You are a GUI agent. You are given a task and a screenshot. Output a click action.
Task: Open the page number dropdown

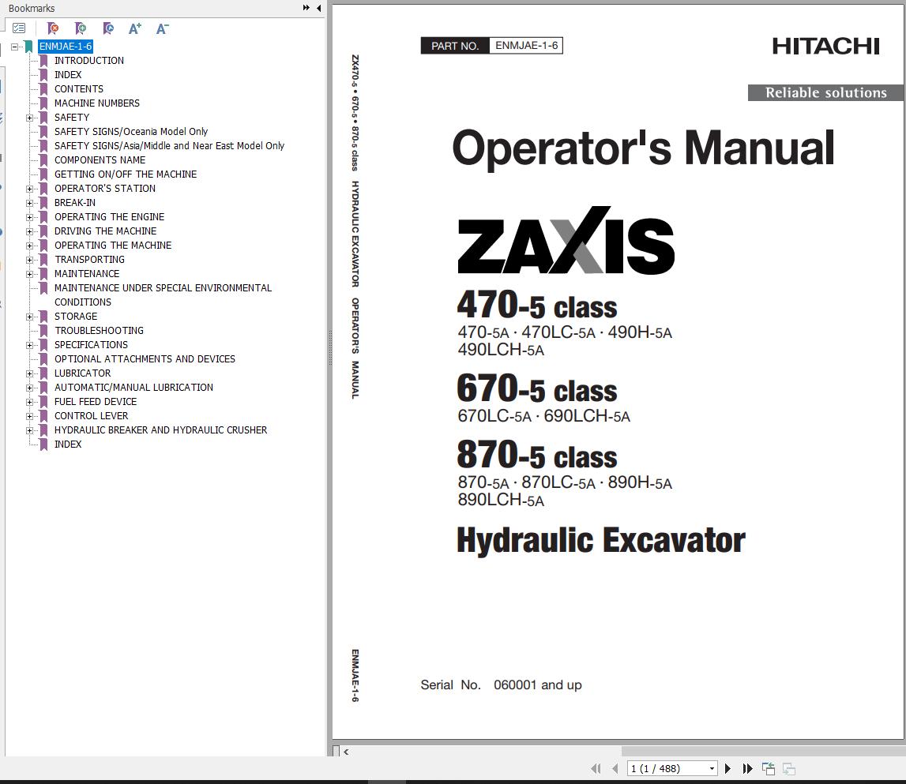point(712,768)
